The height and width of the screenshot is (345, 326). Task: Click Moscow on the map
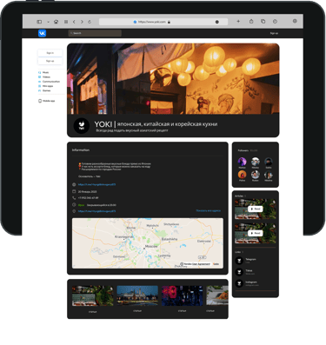pyautogui.click(x=151, y=246)
